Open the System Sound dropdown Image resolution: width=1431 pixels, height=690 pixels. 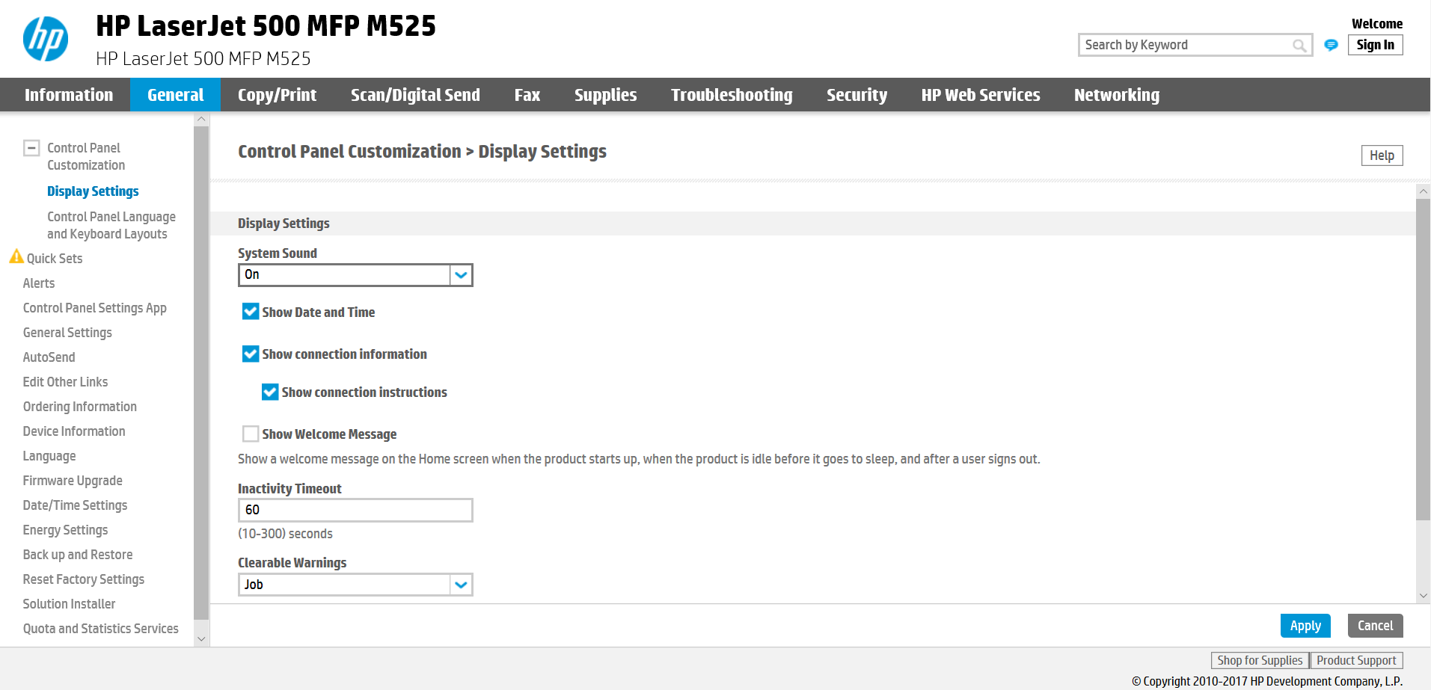tap(355, 275)
